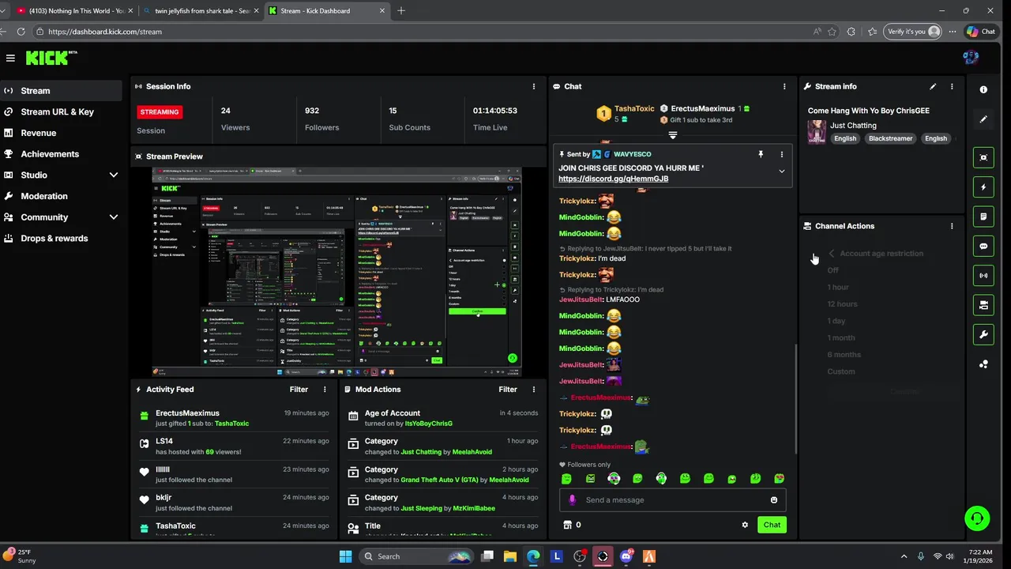Screen dimensions: 1011x569
Task: Click the info icon in right toolbar
Action: [x=983, y=89]
